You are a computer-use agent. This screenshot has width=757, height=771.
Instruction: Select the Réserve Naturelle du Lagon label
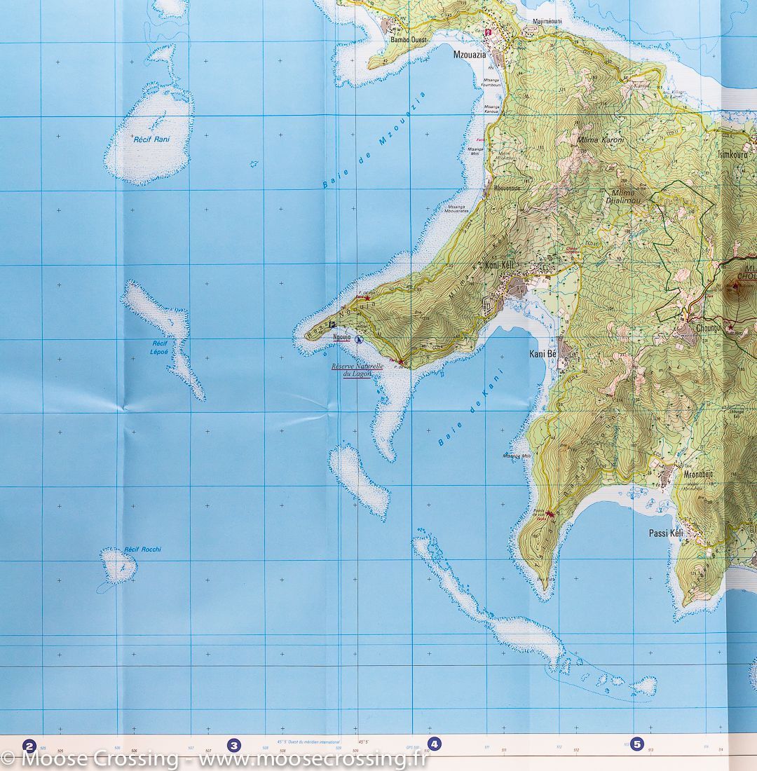click(x=357, y=369)
